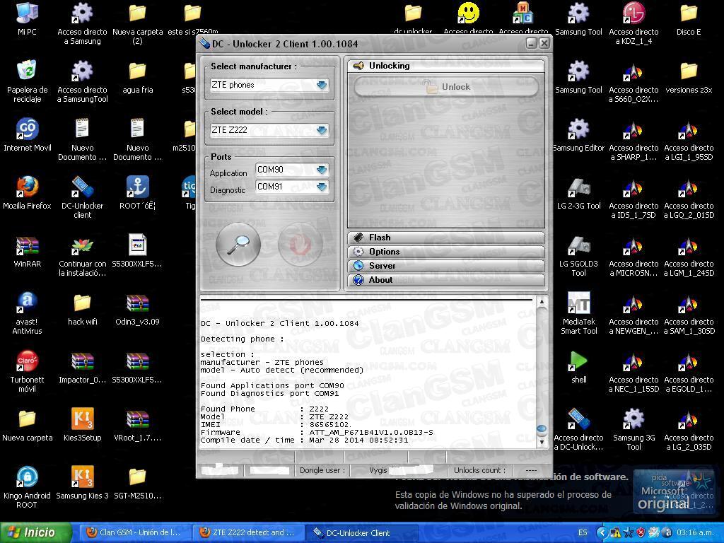Click the log line Found Diagnostics port COM91
724x543 pixels.
(x=269, y=393)
